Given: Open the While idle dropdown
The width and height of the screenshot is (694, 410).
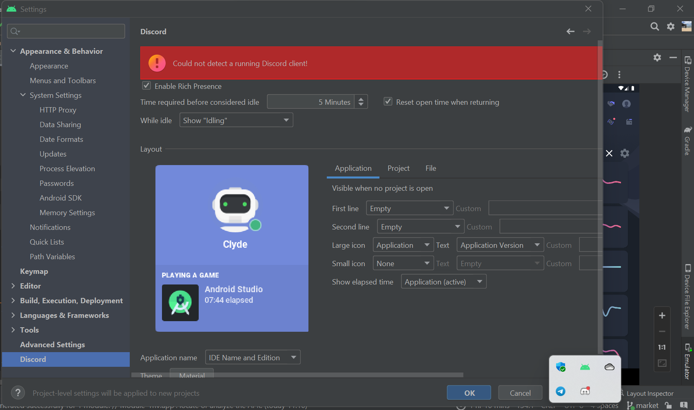Looking at the screenshot, I should click(236, 120).
